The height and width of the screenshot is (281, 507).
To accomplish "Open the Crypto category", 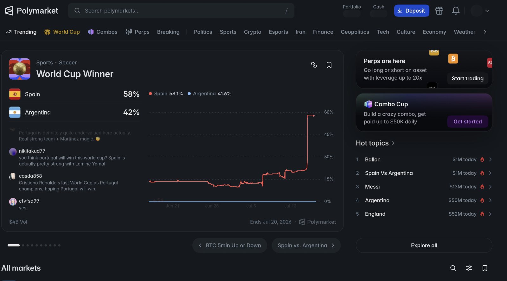I will pyautogui.click(x=253, y=32).
